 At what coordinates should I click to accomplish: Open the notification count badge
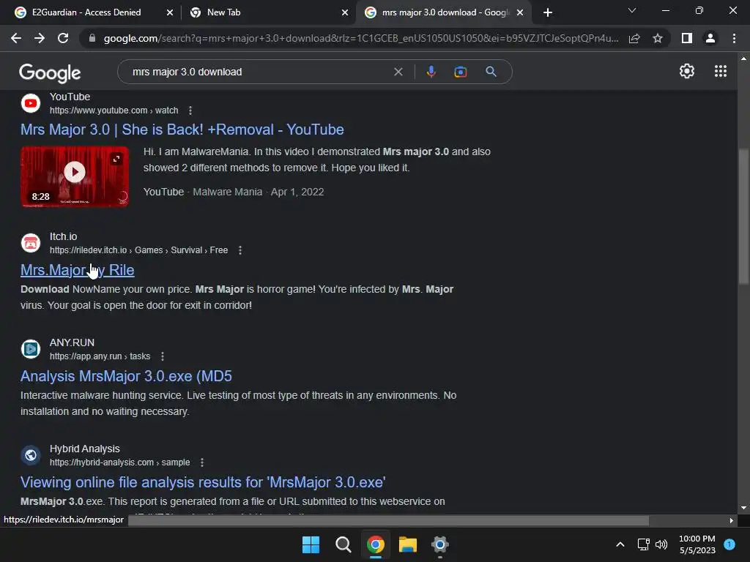pos(729,544)
